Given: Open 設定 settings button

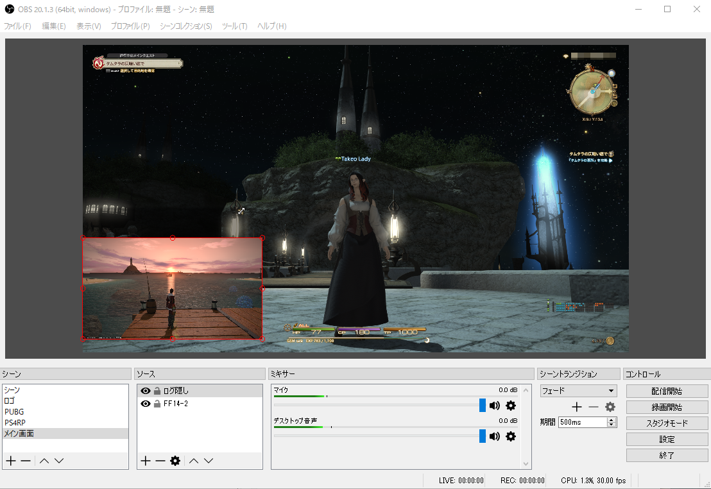Looking at the screenshot, I should coord(667,439).
